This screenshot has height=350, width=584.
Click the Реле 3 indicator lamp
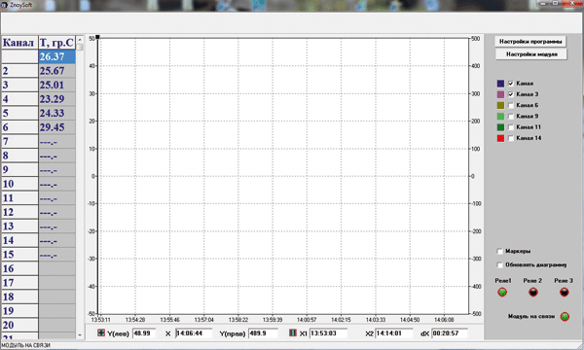click(x=564, y=293)
